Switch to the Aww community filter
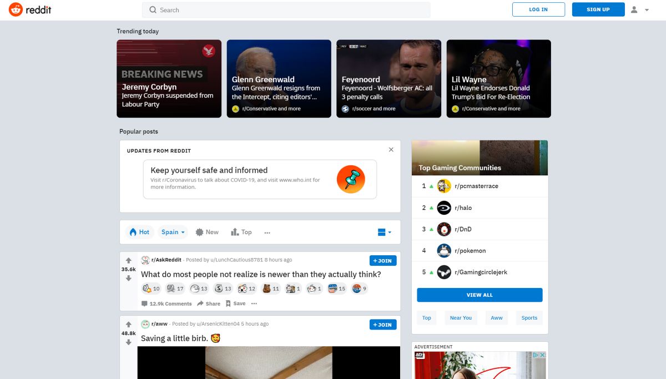 (x=496, y=317)
